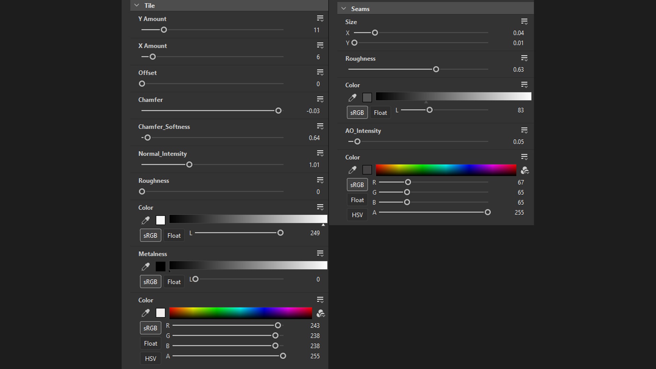The height and width of the screenshot is (369, 656).
Task: Enable sRGB mode on Seams RGB Color
Action: tap(357, 185)
